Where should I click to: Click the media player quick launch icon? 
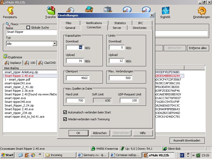[33, 155]
